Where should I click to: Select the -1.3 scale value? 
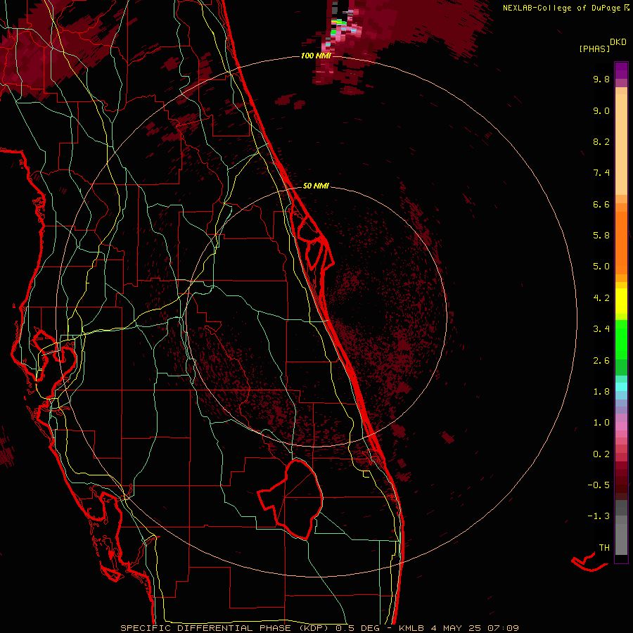point(599,516)
